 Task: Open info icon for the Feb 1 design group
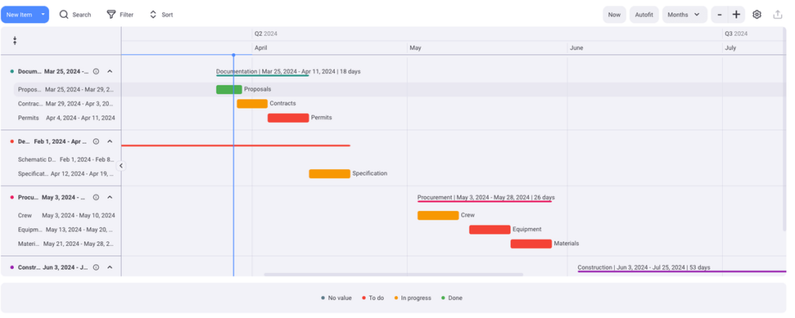[x=95, y=141]
